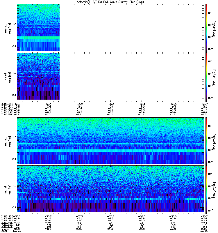Click the THC X_RE_GSE value '-57.0'
Image resolution: width=218 pixels, height=233 pixels.
[142, 216]
